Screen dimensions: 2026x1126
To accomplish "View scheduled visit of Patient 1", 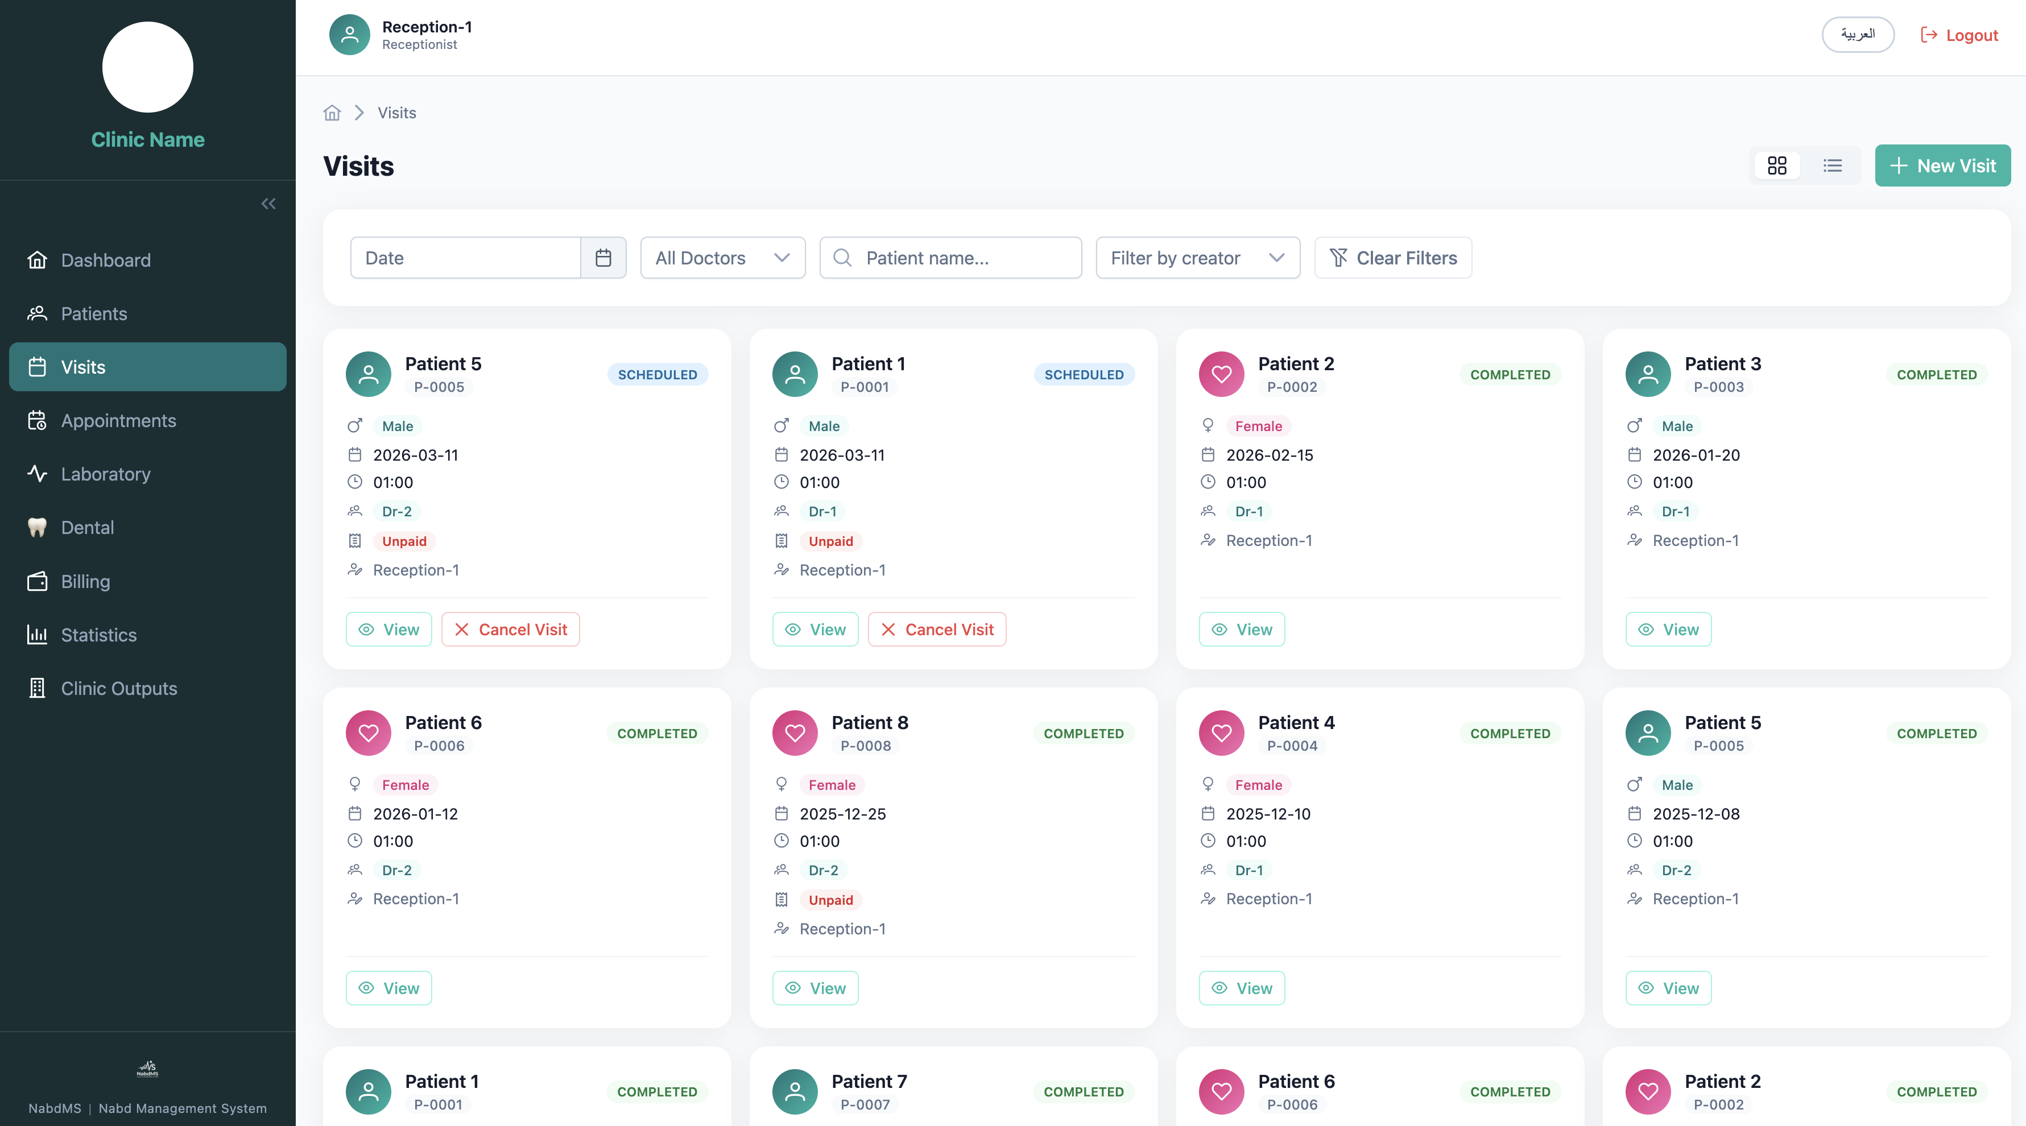I will (x=815, y=629).
